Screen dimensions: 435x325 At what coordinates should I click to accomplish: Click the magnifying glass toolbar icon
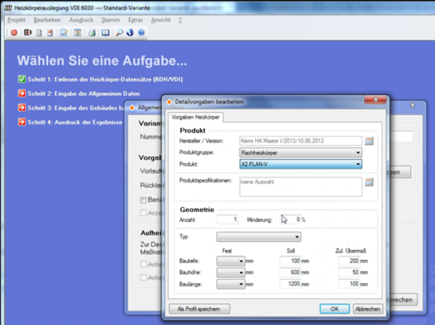click(x=120, y=33)
